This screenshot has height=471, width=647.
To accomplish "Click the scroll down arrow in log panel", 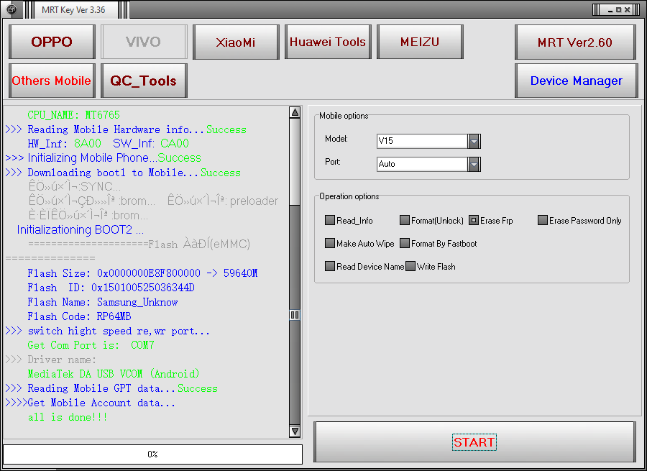I will click(295, 431).
